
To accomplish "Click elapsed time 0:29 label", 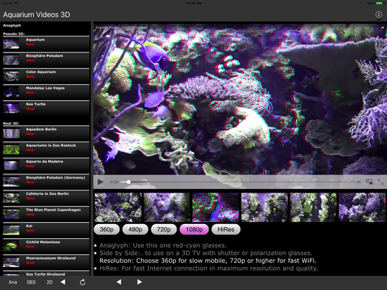I will (x=114, y=182).
